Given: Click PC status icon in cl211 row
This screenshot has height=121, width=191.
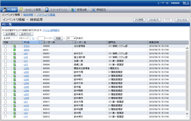Looking at the screenshot, I should pos(15,109).
